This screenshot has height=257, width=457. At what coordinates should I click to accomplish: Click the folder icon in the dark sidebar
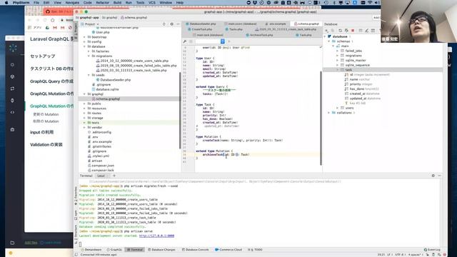(x=12, y=243)
